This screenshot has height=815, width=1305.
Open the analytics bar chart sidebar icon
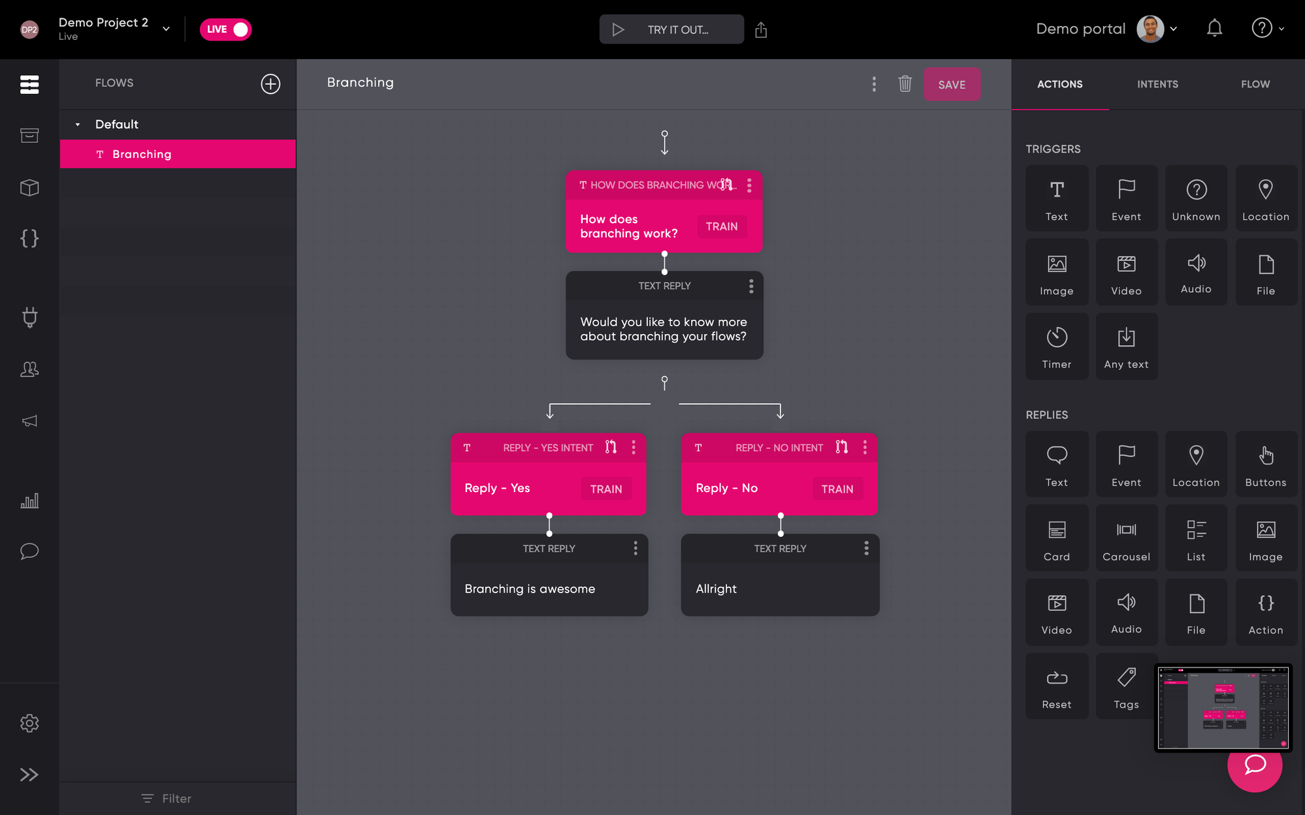(29, 500)
